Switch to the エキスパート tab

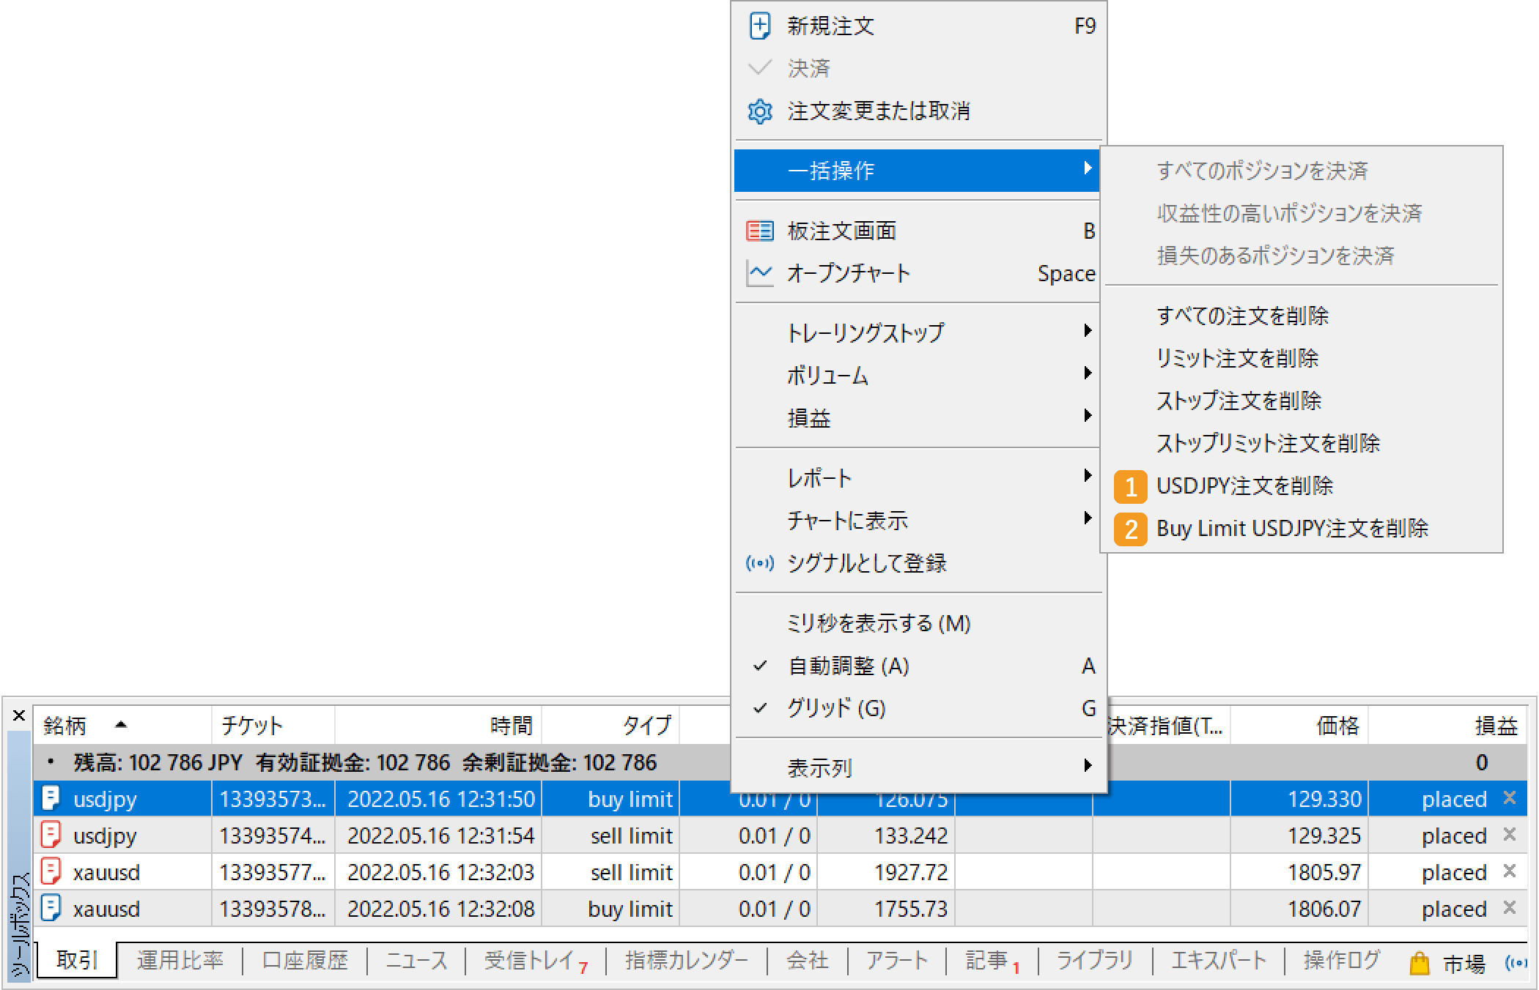1219,960
